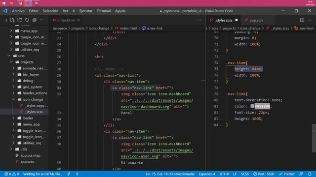Screen dimensions: 316x177
Task: Click the VS Code logo in title bar
Action: pos(5,11)
